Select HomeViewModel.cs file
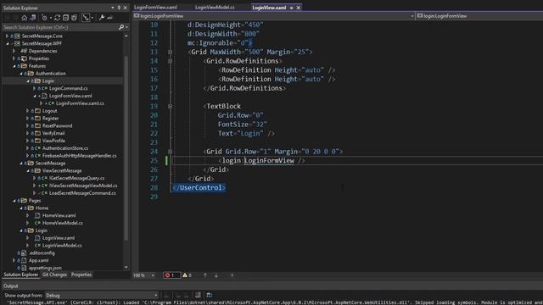543x305 pixels. coord(63,223)
